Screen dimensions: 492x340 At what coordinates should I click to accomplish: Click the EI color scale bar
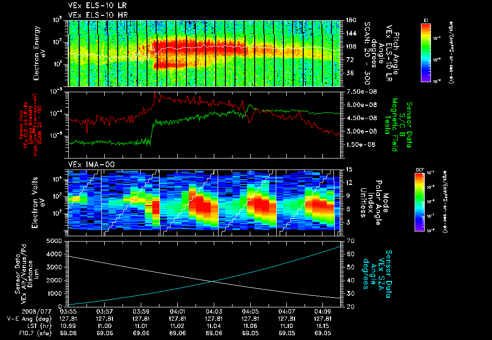(x=426, y=52)
